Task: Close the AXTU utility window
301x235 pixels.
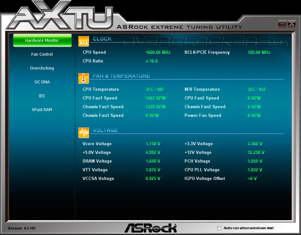Action: (292, 24)
